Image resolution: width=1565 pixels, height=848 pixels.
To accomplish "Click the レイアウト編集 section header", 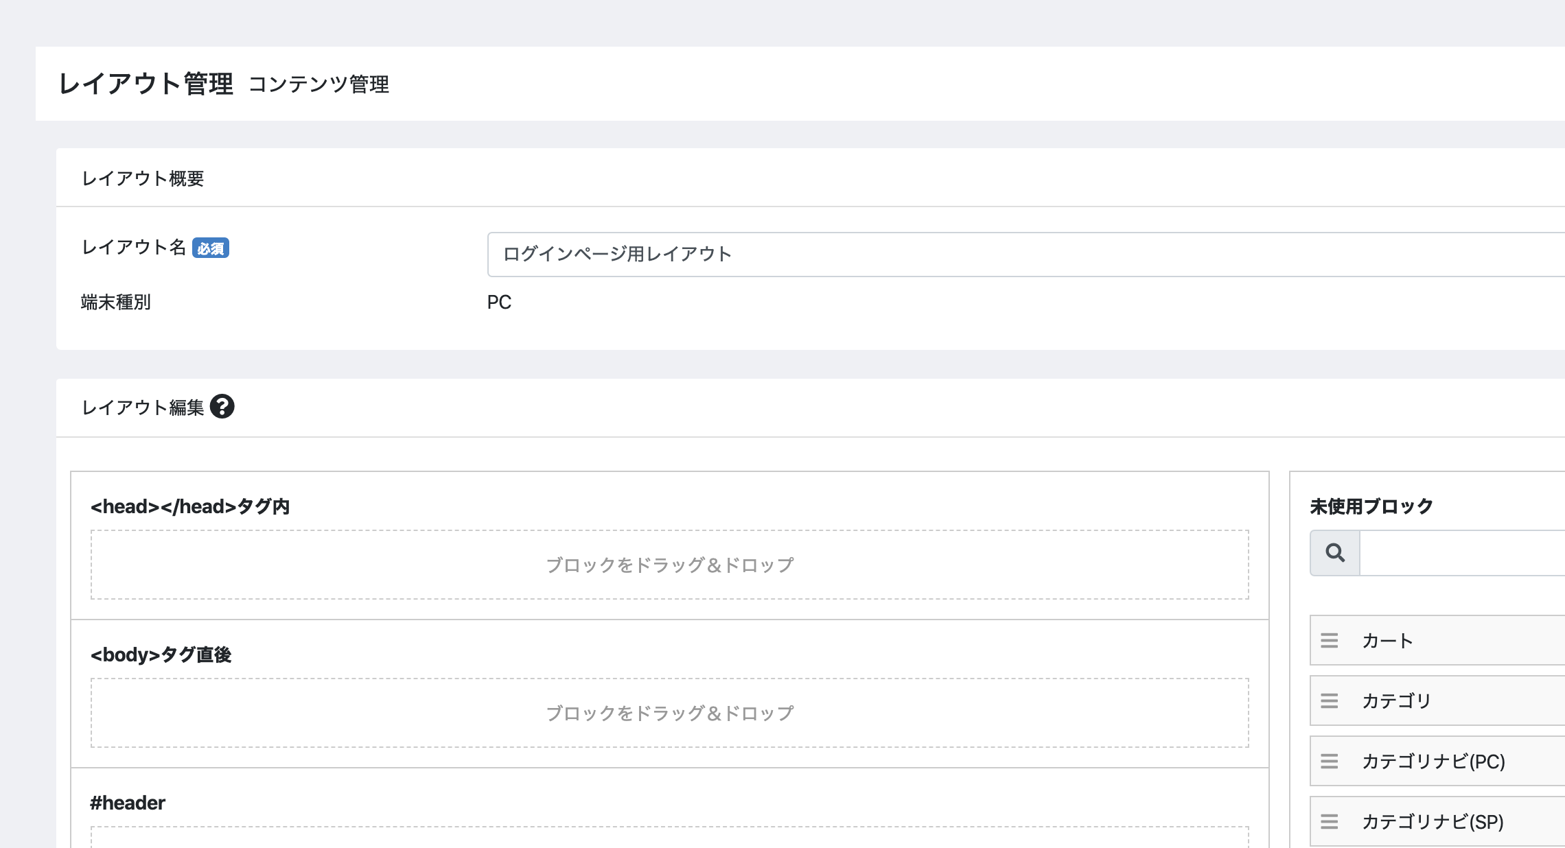I will click(143, 408).
